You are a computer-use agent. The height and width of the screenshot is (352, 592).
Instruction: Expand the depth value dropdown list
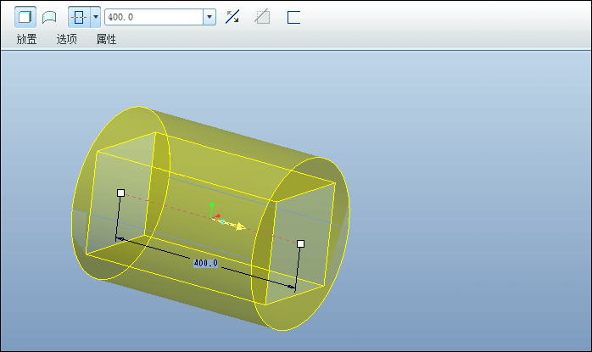click(x=209, y=17)
